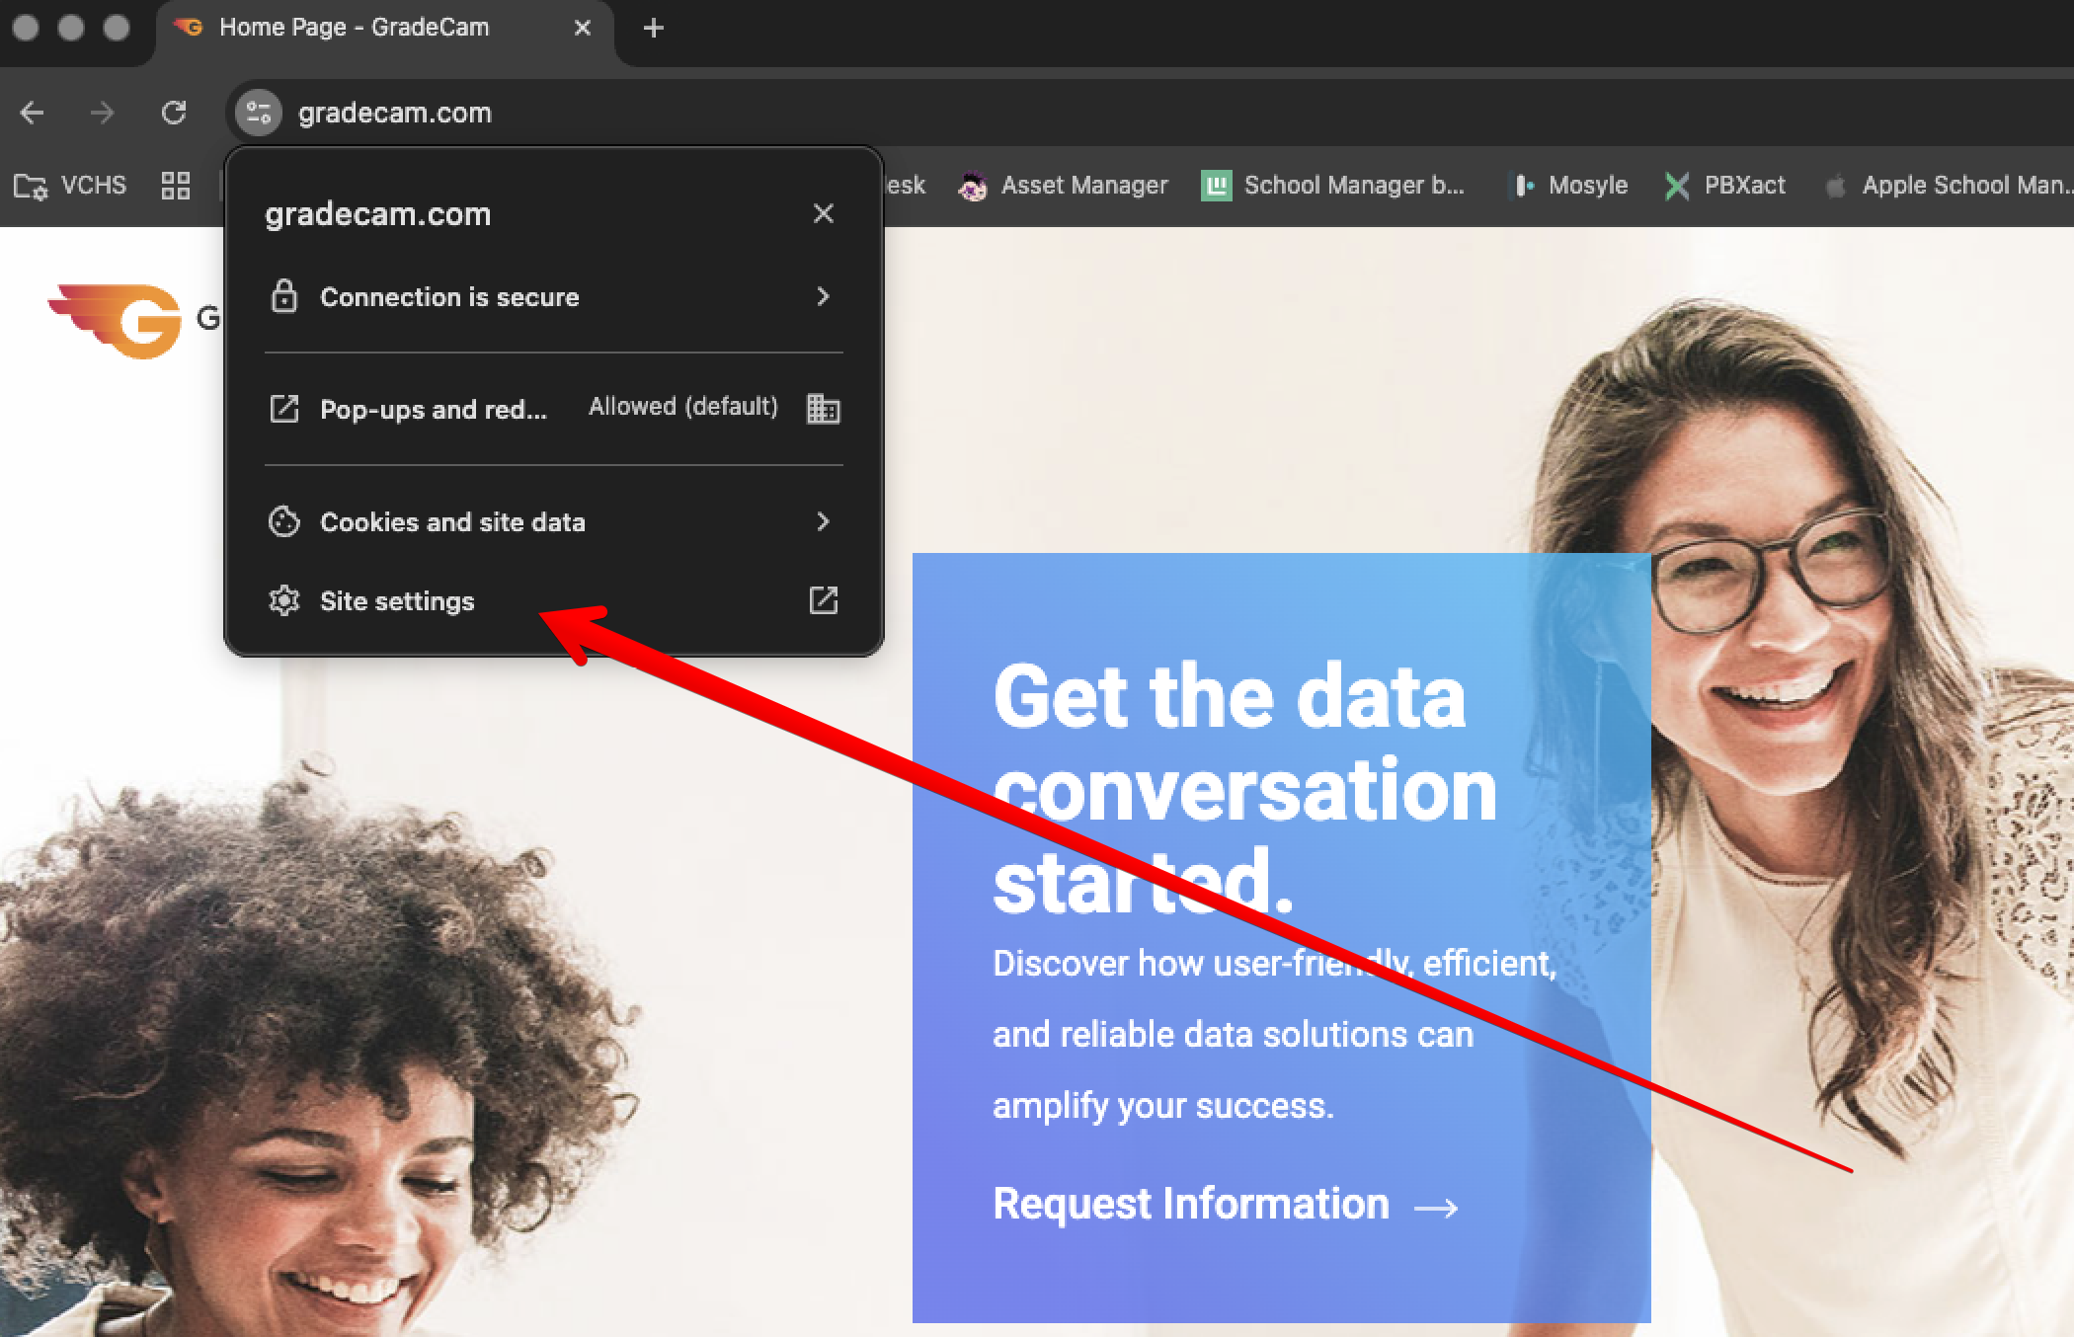
Task: Click the 'Allowed (default)' pop-ups status text
Action: click(683, 407)
